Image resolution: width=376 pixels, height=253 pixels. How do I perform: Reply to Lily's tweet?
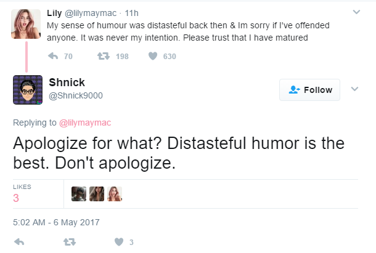(53, 57)
